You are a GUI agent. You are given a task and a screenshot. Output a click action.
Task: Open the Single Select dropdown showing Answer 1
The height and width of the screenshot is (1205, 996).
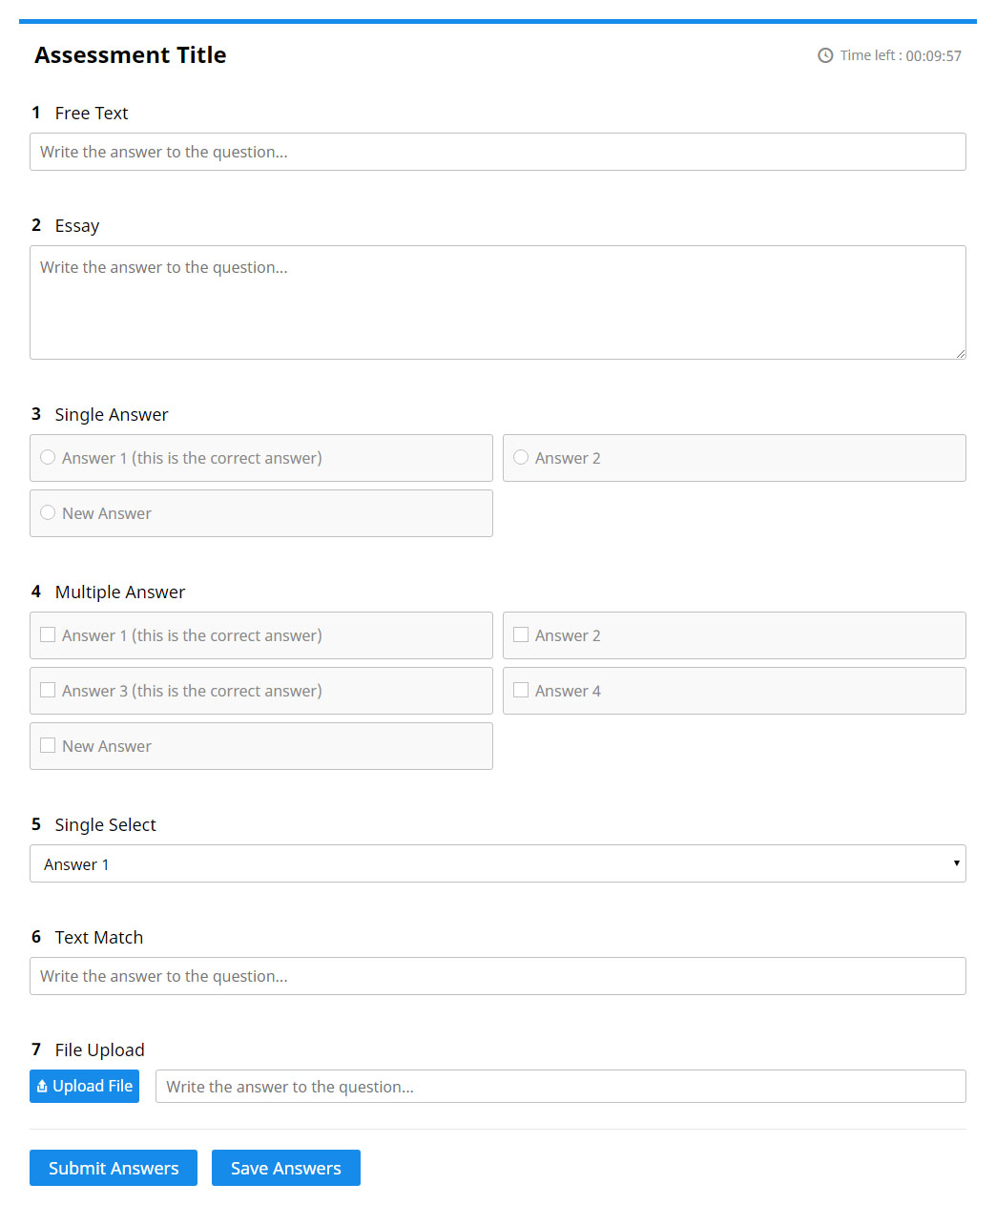[496, 864]
